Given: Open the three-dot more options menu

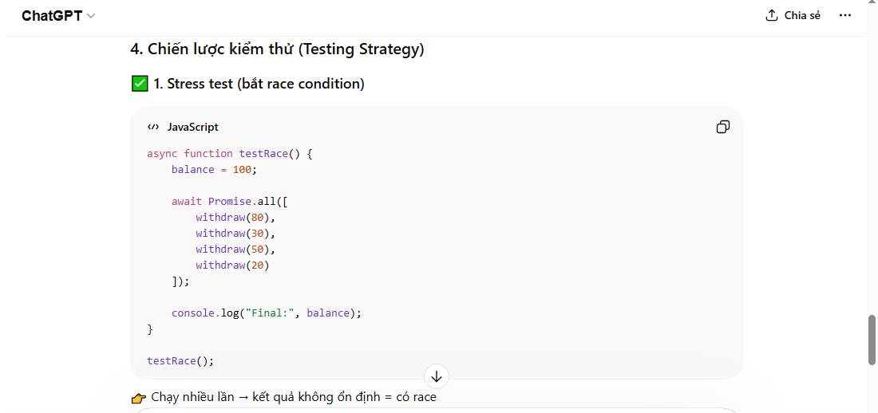Looking at the screenshot, I should [x=845, y=15].
